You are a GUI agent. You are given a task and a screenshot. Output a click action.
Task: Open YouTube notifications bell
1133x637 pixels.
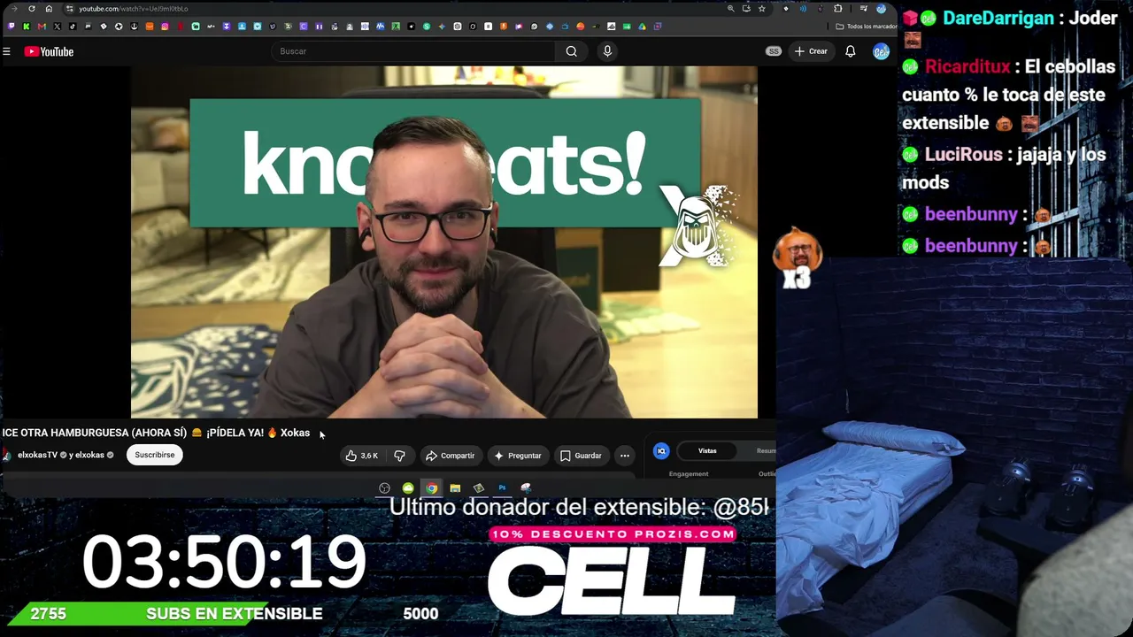point(851,51)
